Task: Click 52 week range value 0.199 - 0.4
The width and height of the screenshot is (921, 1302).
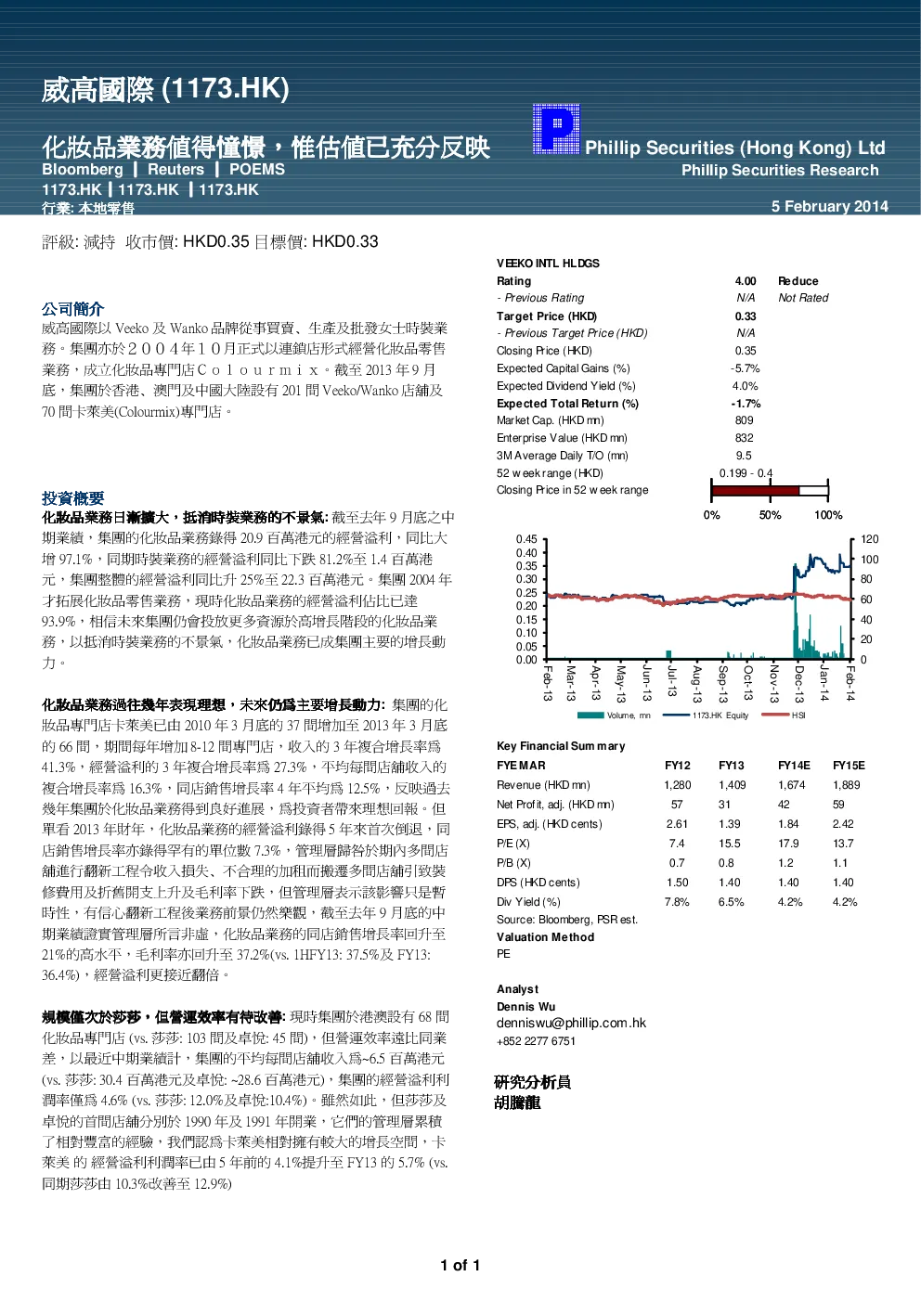Action: pos(746,473)
